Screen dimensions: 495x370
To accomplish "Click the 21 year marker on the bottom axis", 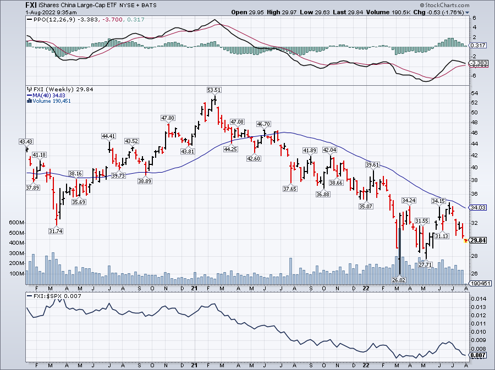I will pos(194,365).
